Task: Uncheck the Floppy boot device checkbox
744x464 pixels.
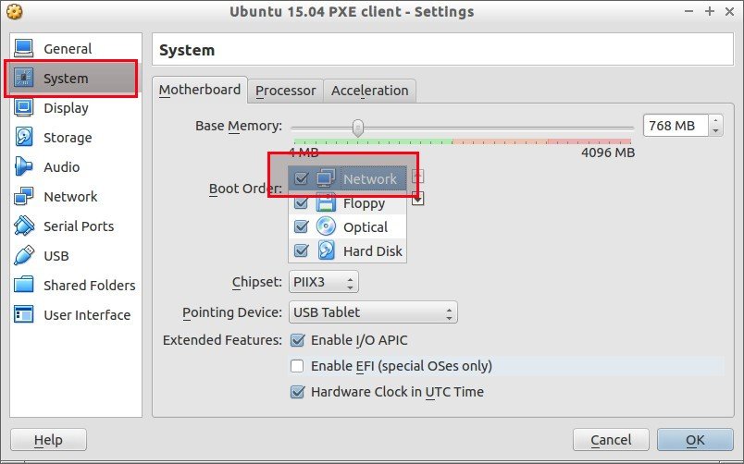Action: point(302,202)
